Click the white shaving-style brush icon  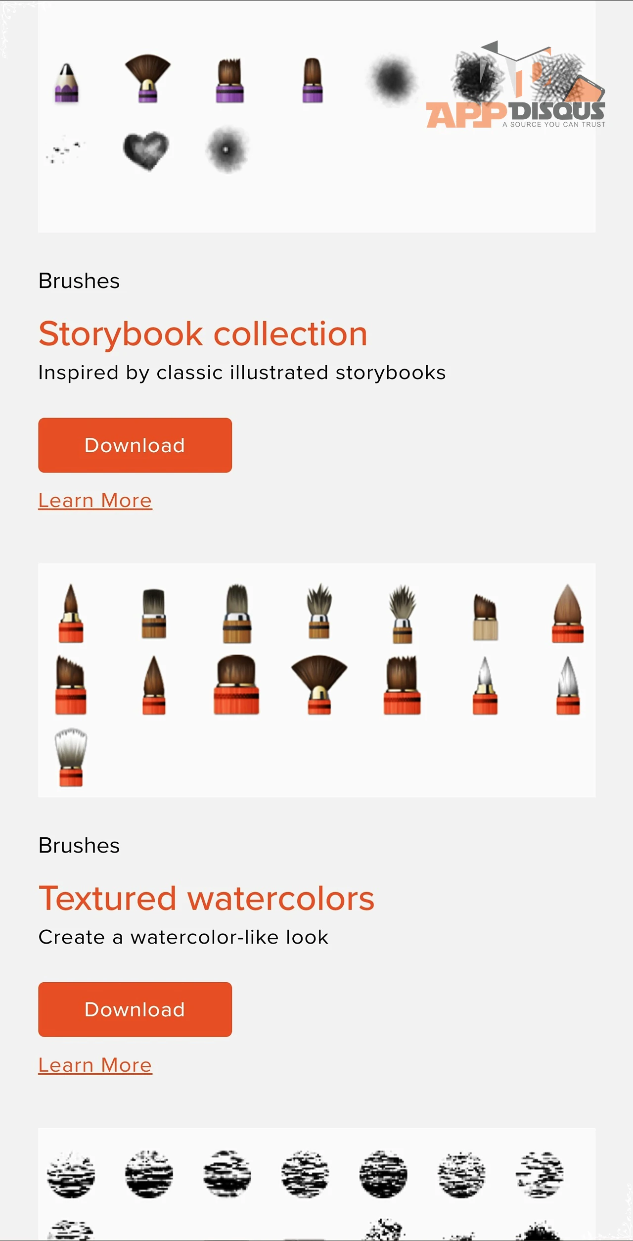pyautogui.click(x=71, y=757)
